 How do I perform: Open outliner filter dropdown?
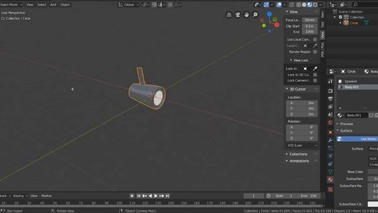343,5
